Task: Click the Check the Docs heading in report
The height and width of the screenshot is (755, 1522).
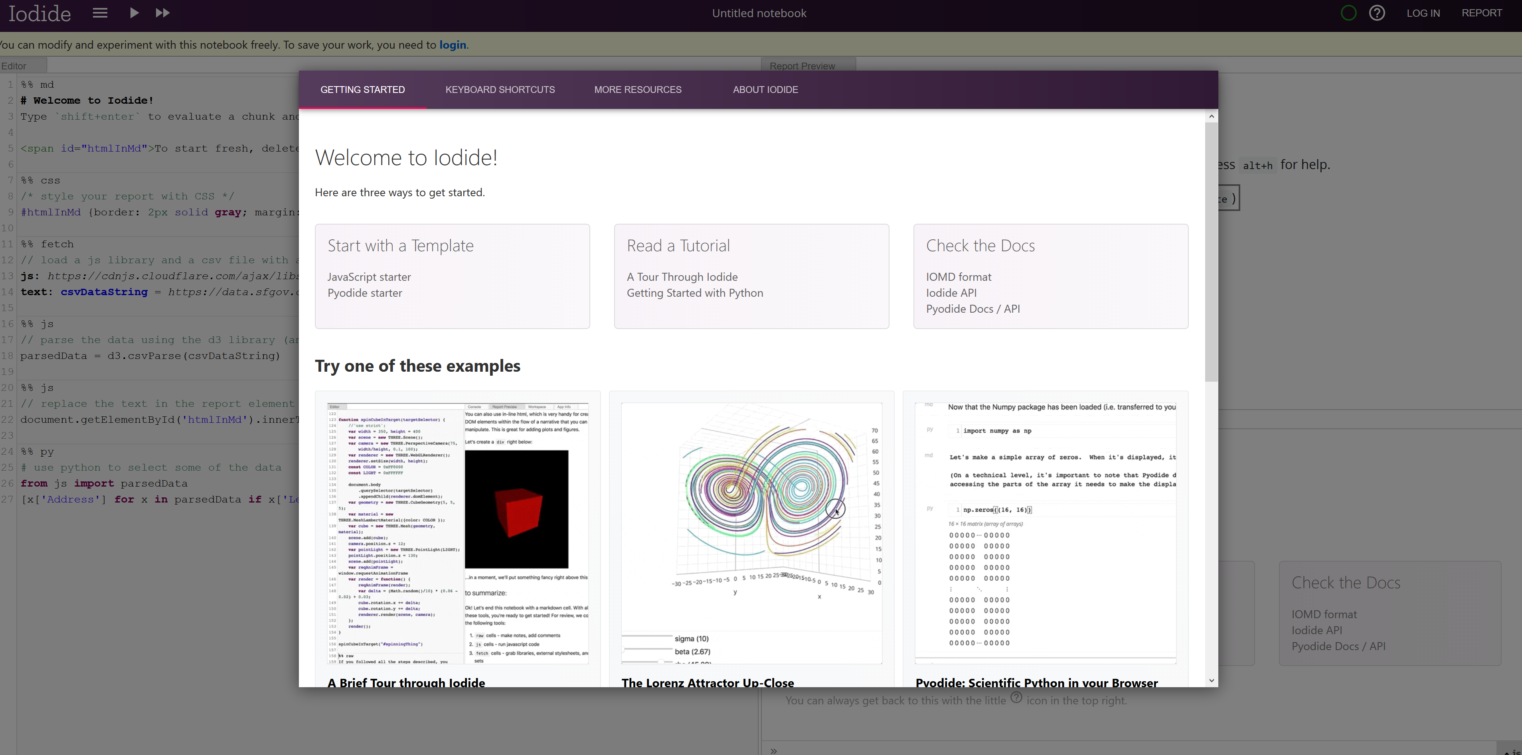Action: [x=1346, y=583]
